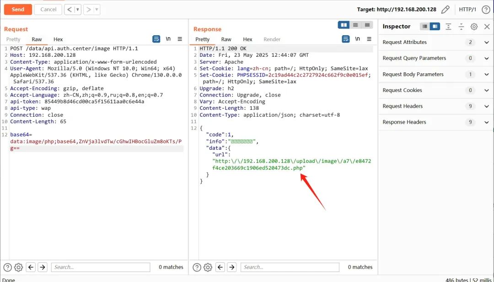Toggle non-printable characters in Request panel
The image size is (494, 282).
tap(168, 39)
